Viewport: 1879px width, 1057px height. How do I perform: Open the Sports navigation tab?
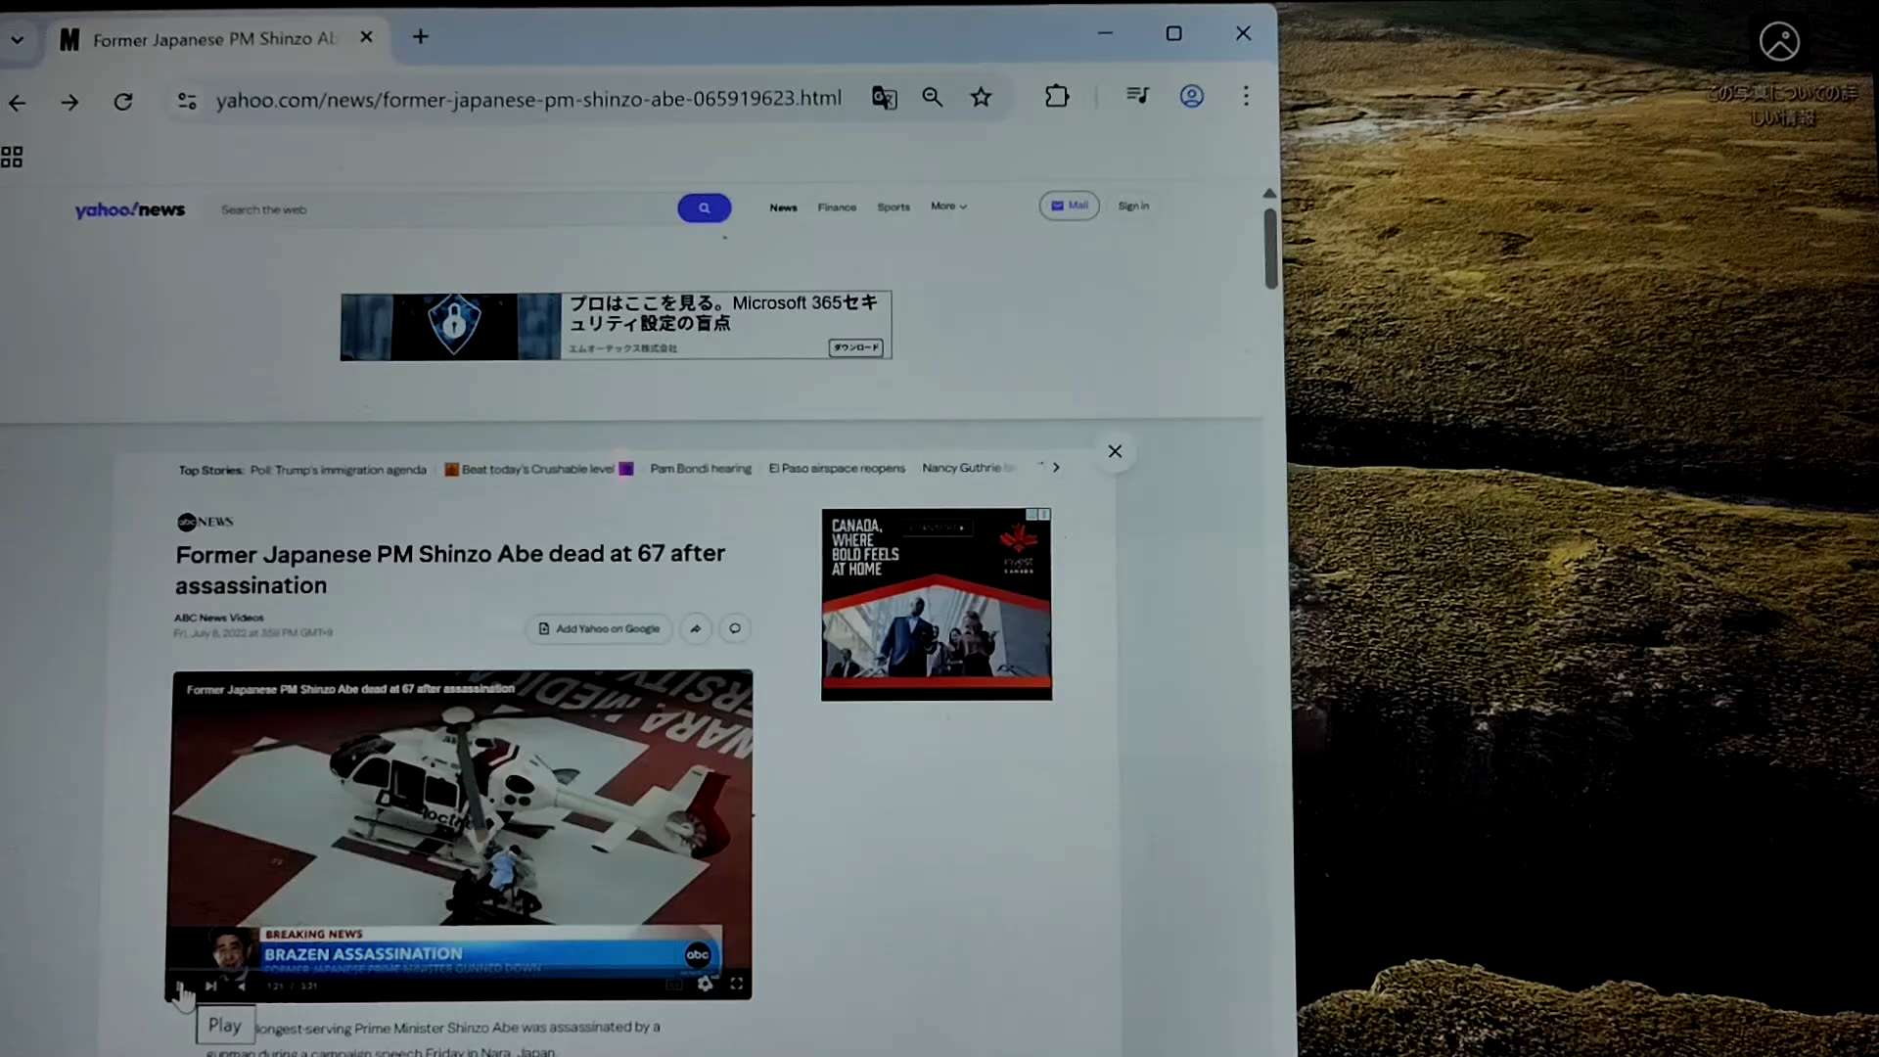pyautogui.click(x=893, y=207)
